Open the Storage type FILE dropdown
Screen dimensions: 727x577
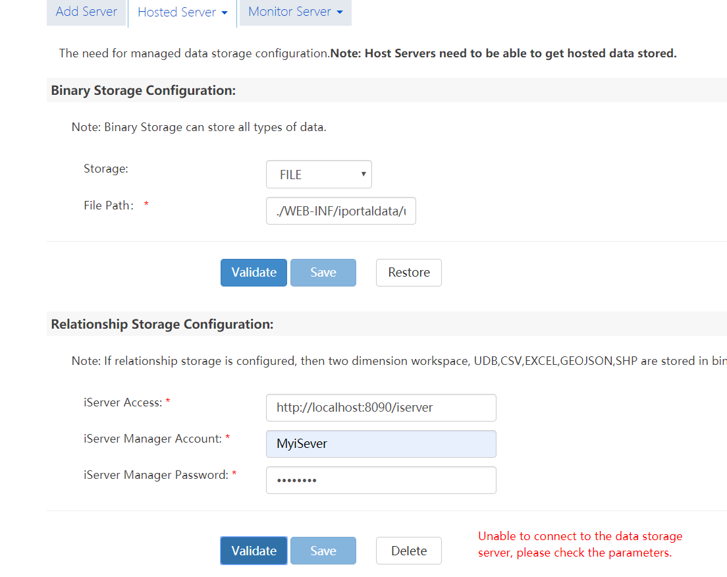click(x=319, y=175)
